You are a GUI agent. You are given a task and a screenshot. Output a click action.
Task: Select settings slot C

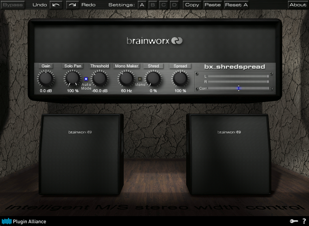(163, 5)
